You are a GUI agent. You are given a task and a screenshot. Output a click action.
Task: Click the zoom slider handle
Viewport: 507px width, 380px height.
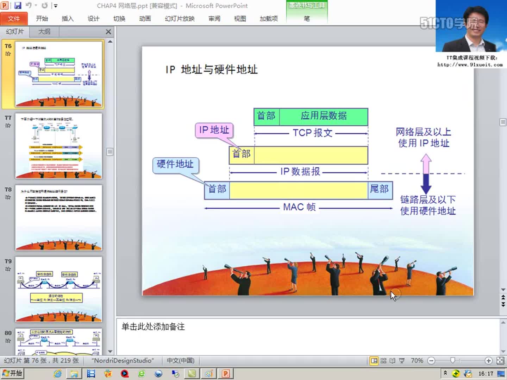pyautogui.click(x=453, y=360)
